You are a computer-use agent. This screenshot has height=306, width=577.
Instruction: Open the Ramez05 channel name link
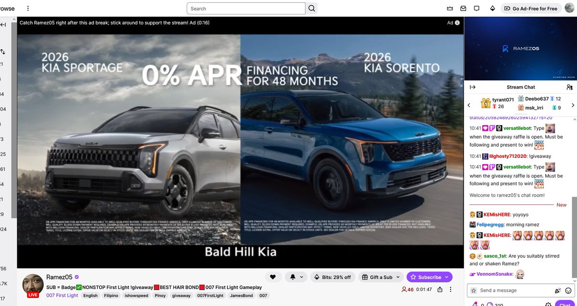click(59, 277)
